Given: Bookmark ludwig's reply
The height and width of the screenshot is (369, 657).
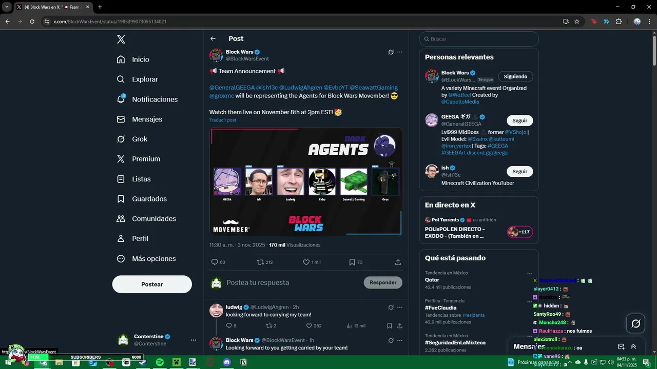Looking at the screenshot, I should pyautogui.click(x=390, y=326).
